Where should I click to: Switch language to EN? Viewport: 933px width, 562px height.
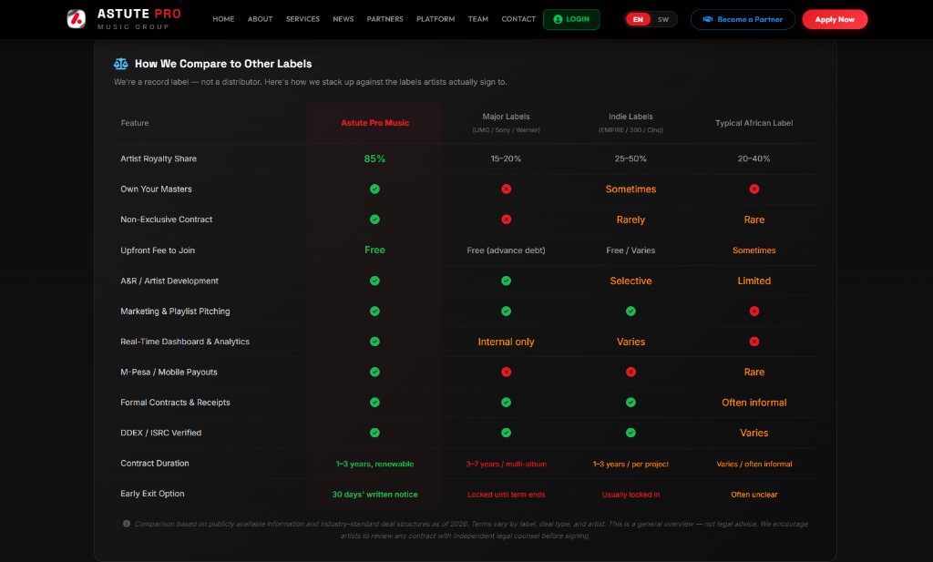638,20
